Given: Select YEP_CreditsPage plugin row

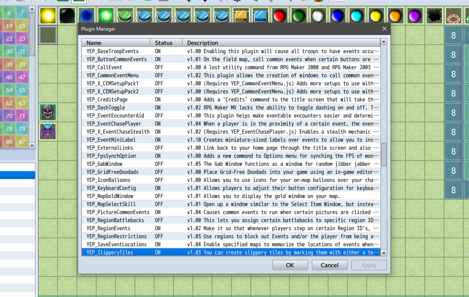Looking at the screenshot, I should tap(231, 99).
